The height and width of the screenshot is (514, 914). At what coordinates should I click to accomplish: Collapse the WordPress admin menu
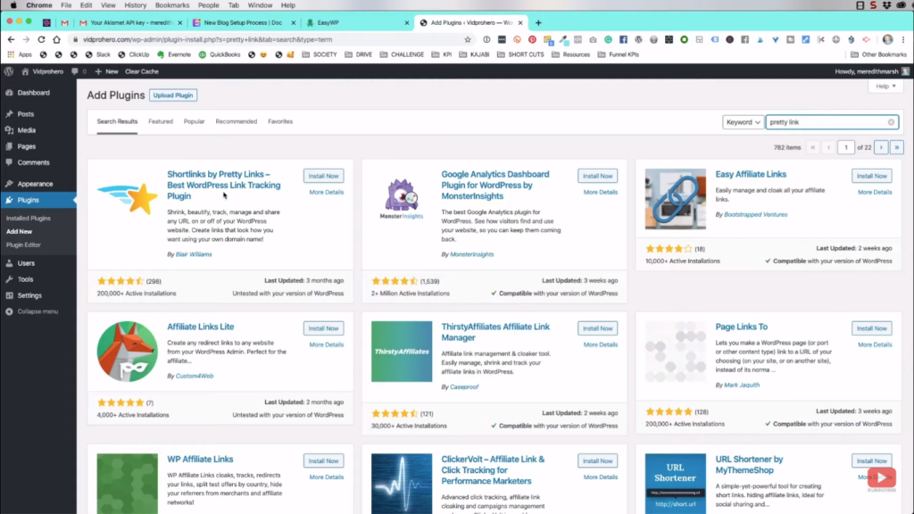click(x=32, y=311)
